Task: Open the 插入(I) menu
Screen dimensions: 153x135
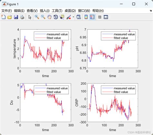Action: click(45, 11)
